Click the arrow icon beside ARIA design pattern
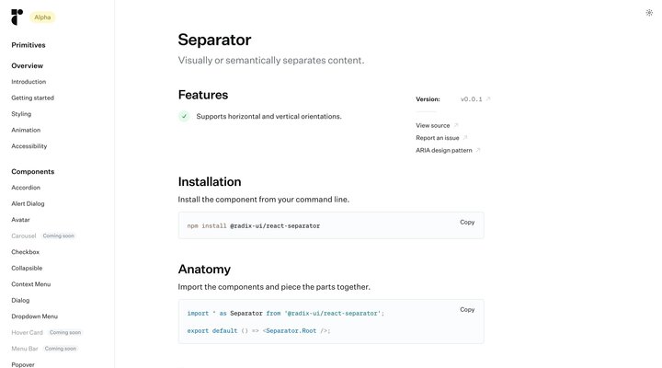 477,150
